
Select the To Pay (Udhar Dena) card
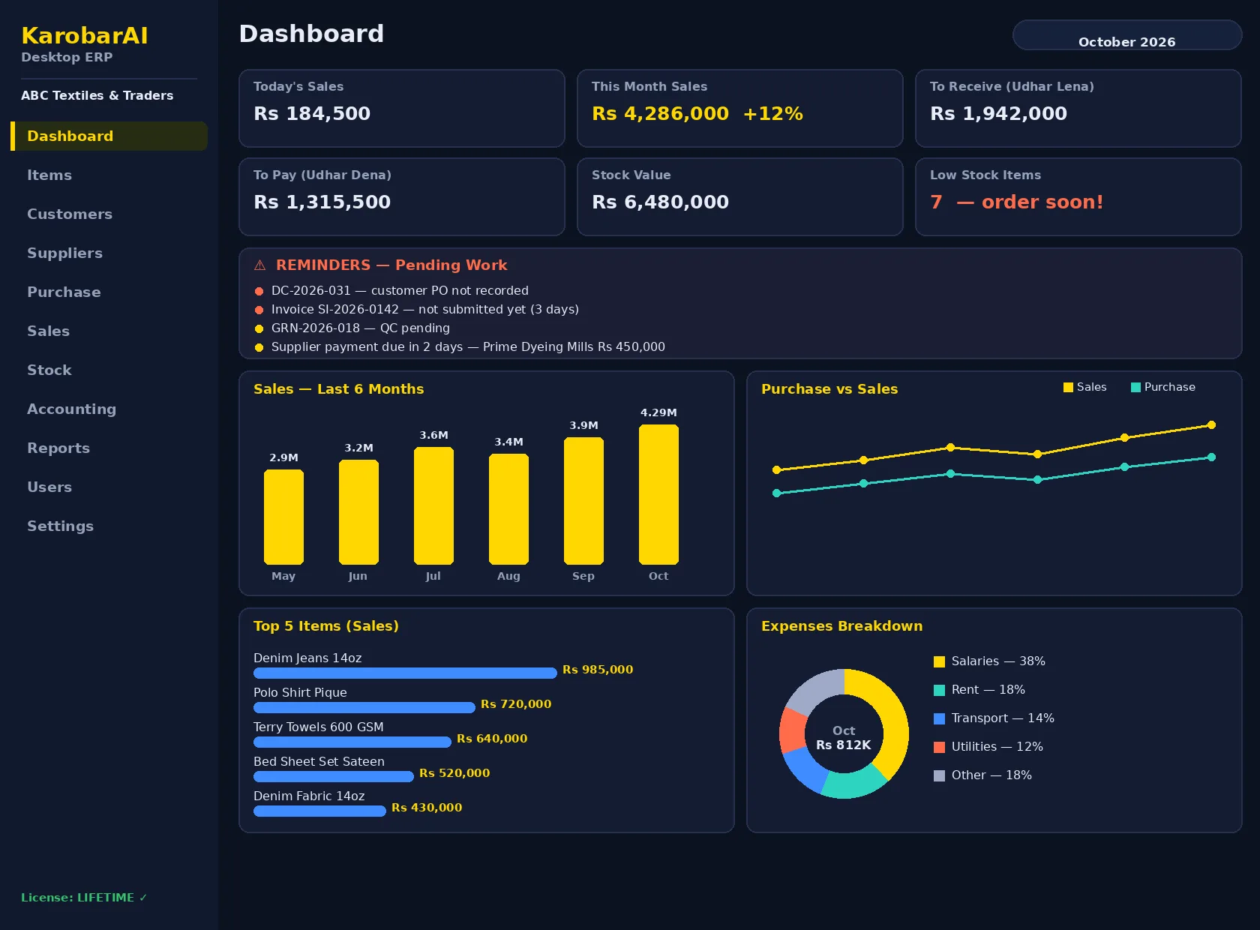click(402, 196)
